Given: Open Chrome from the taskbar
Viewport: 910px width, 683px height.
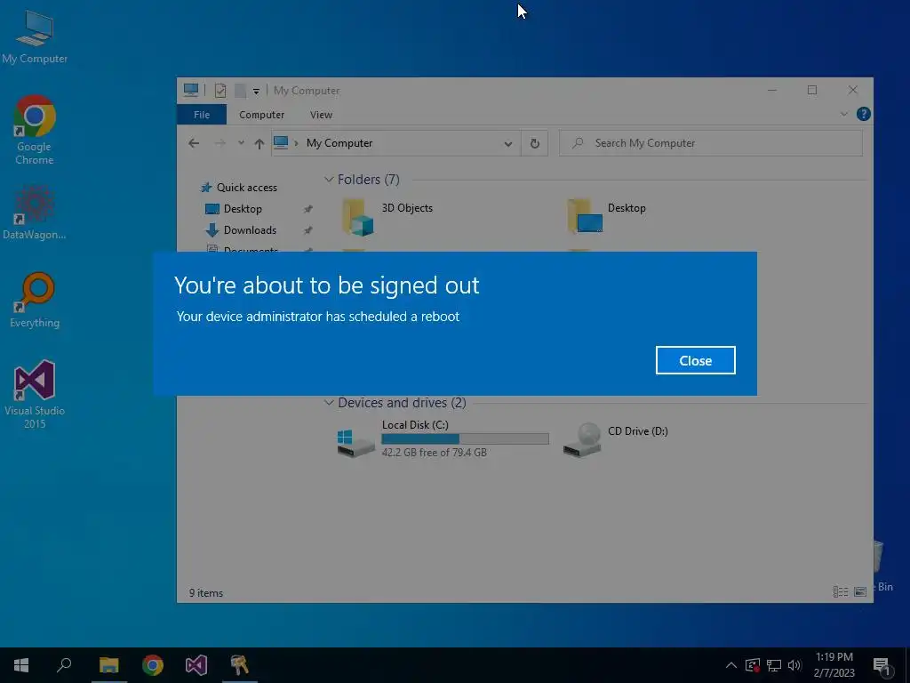Looking at the screenshot, I should [x=153, y=665].
